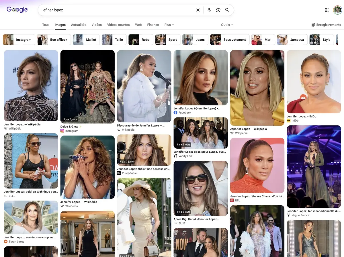Viewport: 344px width, 257px height.
Task: Expand the Plus dropdown menu
Action: (169, 25)
